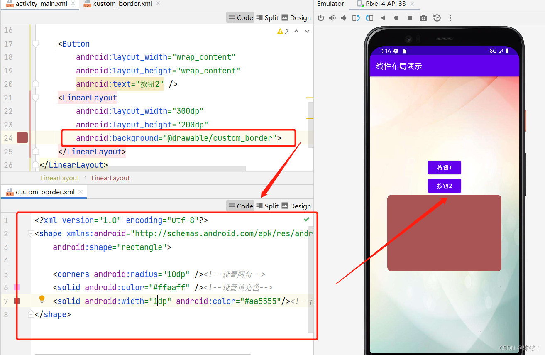Viewport: 545px width, 355px height.
Task: Toggle the fold marker at line 20
Action: point(36,84)
